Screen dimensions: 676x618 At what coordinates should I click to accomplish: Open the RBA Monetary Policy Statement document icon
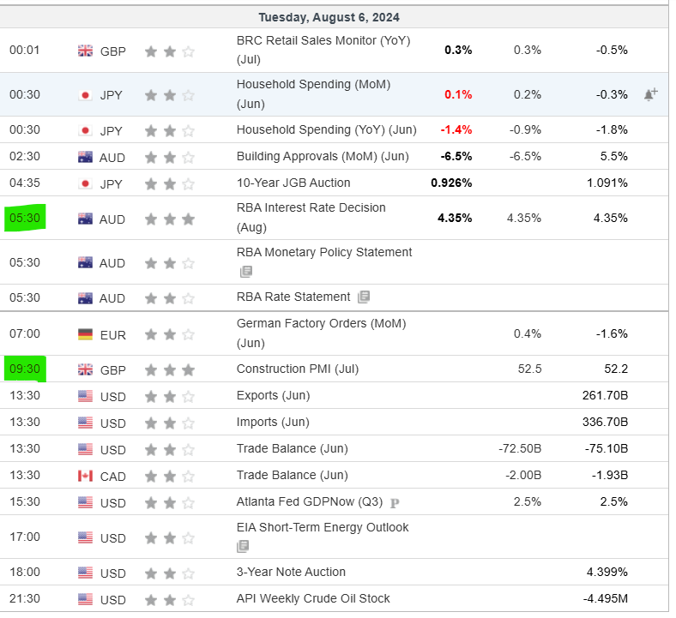click(x=246, y=272)
